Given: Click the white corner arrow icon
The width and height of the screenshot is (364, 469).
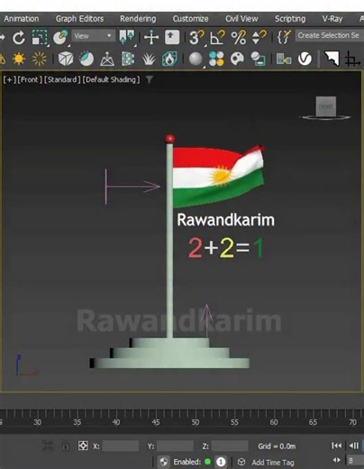Looking at the screenshot, I should 332,59.
